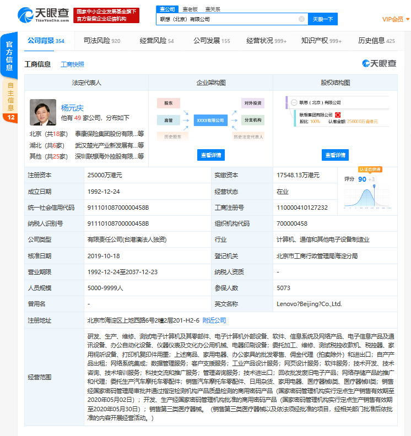Switch to the 经营状况 tab
Image resolution: width=411 pixels, height=436 pixels.
(x=266, y=41)
